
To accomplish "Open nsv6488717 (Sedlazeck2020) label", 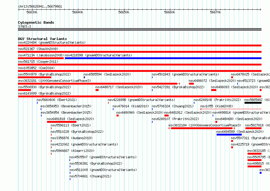I will click(x=119, y=87).
